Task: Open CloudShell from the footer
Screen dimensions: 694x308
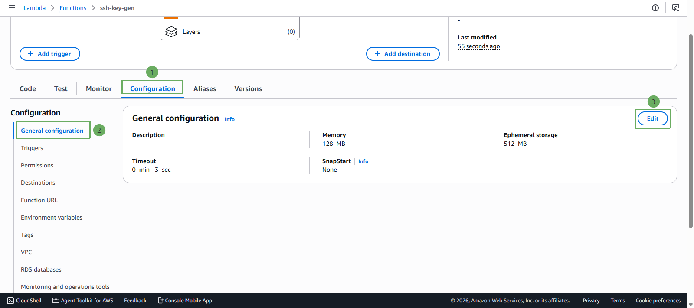Action: pyautogui.click(x=24, y=301)
